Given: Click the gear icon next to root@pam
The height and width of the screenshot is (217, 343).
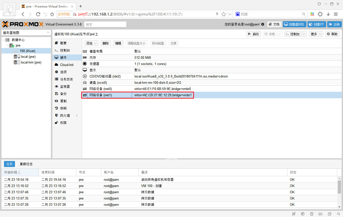Looking at the screenshot, I should [263, 24].
